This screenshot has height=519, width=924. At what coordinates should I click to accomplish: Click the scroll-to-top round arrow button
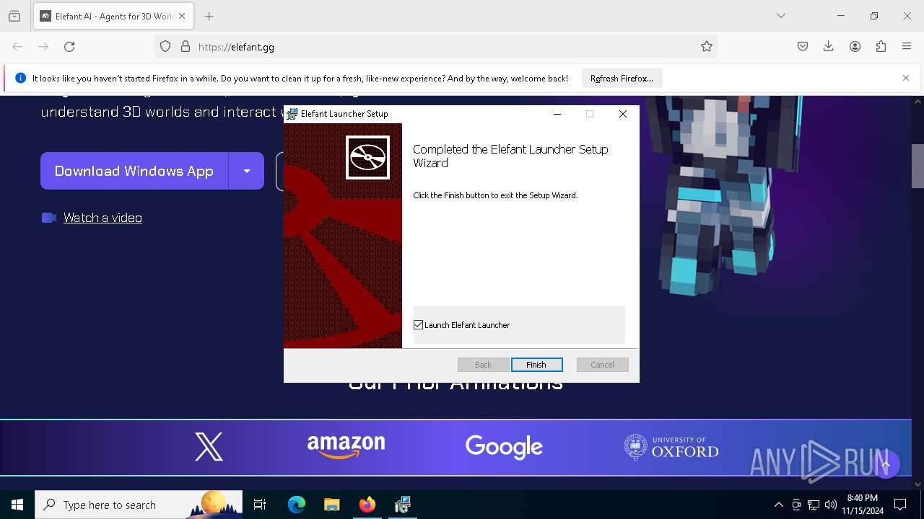coord(886,464)
